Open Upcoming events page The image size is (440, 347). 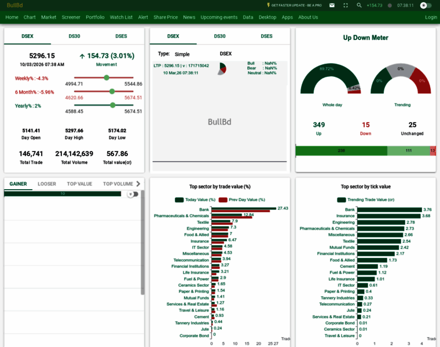coord(219,17)
